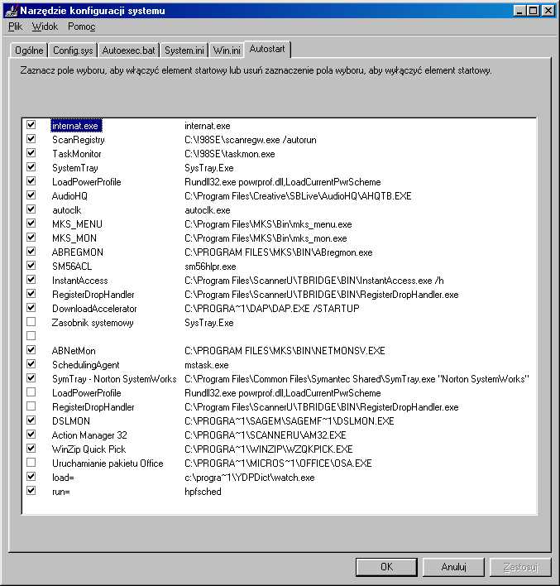This screenshot has height=586, width=560.
Task: Open the Pomoc menu
Action: [x=81, y=26]
